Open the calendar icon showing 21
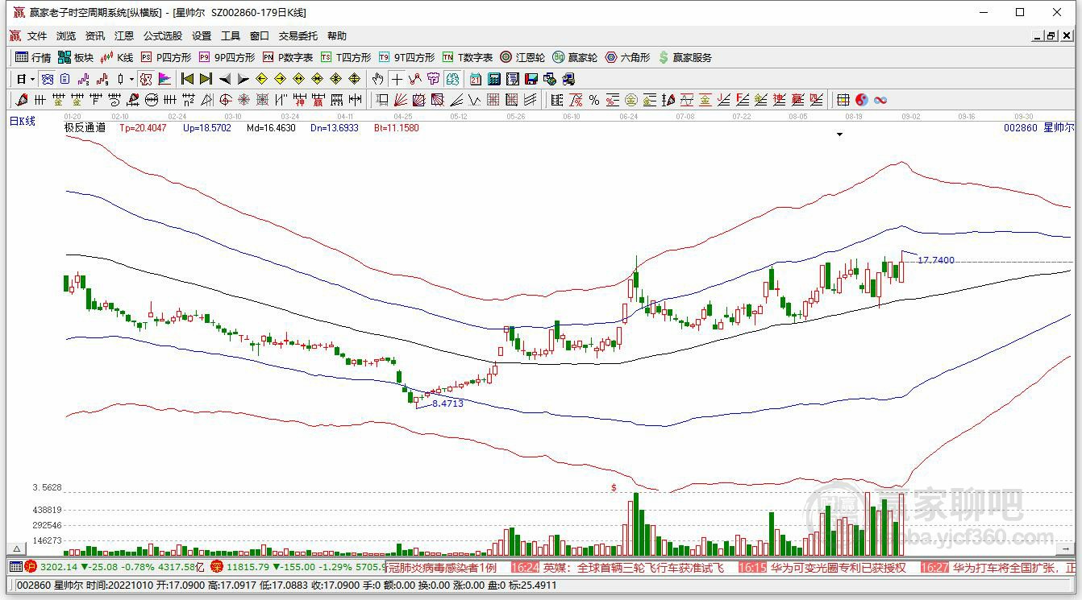The width and height of the screenshot is (1082, 600). (476, 79)
